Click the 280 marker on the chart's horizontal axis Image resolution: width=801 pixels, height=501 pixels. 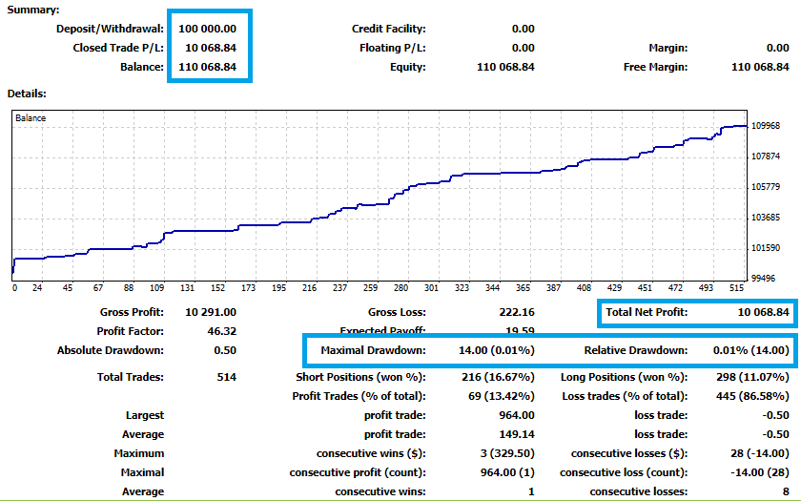pos(400,287)
